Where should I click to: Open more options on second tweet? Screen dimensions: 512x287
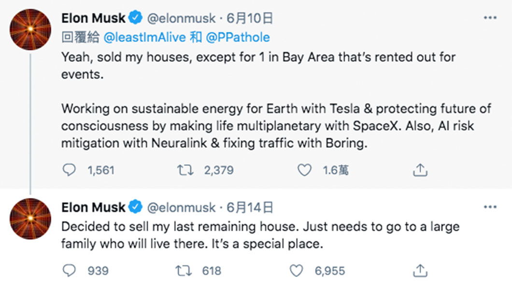(x=490, y=207)
